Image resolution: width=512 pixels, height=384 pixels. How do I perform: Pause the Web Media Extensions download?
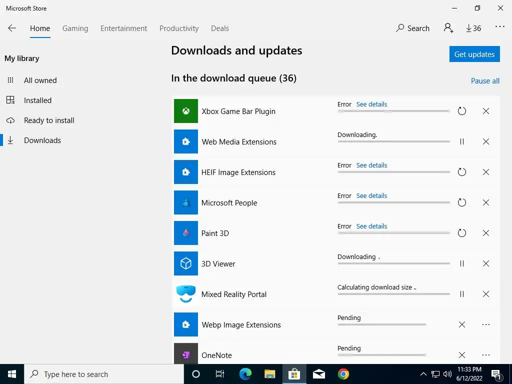click(461, 141)
